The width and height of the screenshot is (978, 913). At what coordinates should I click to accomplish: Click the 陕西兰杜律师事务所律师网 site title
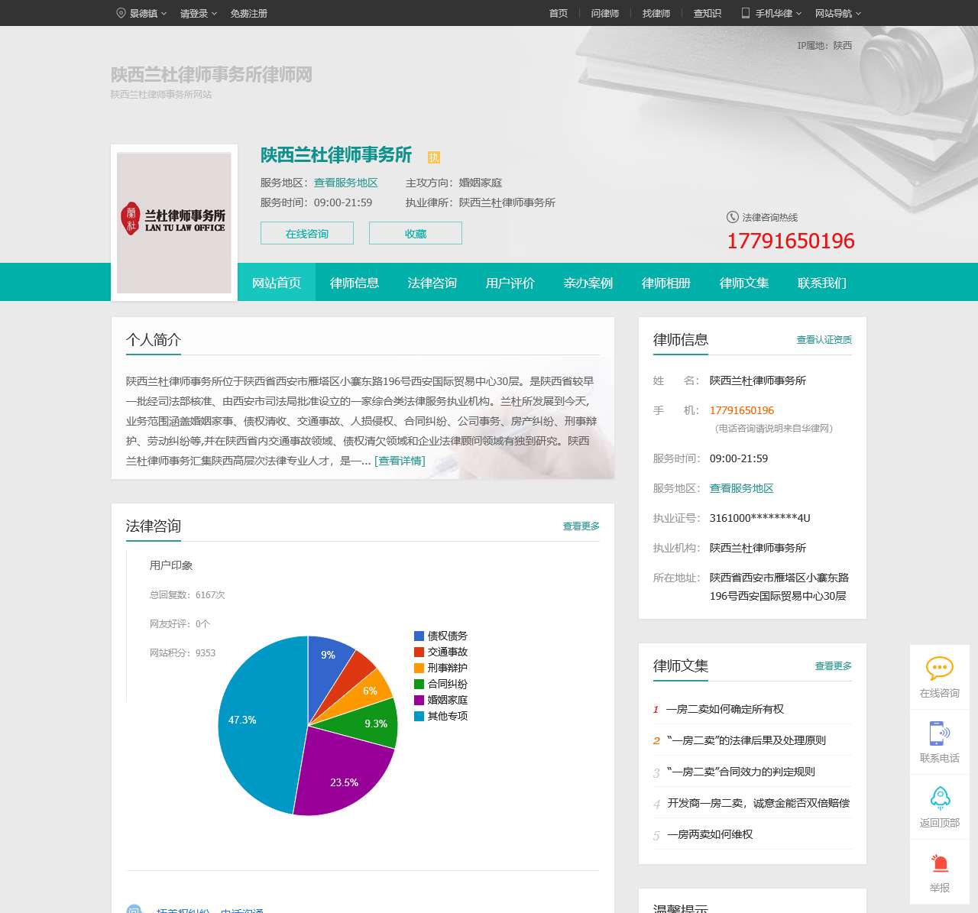[x=212, y=75]
